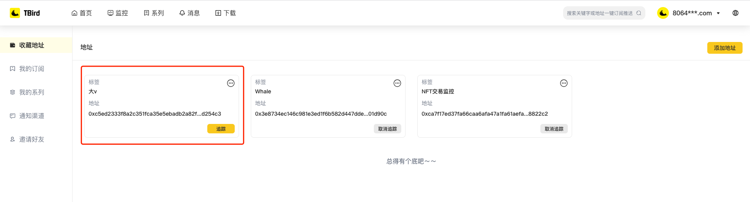Click the 添加地址 button
Screen dimensions: 750x202
point(725,48)
